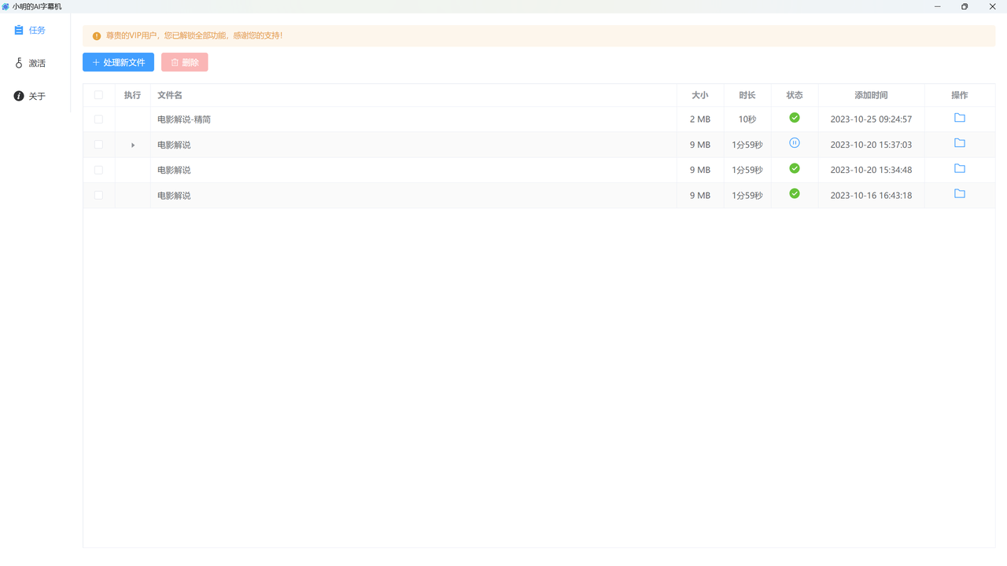Image resolution: width=1007 pixels, height=566 pixels.
Task: Select 电影解说 file name in the 16:43:18 row
Action: click(174, 195)
